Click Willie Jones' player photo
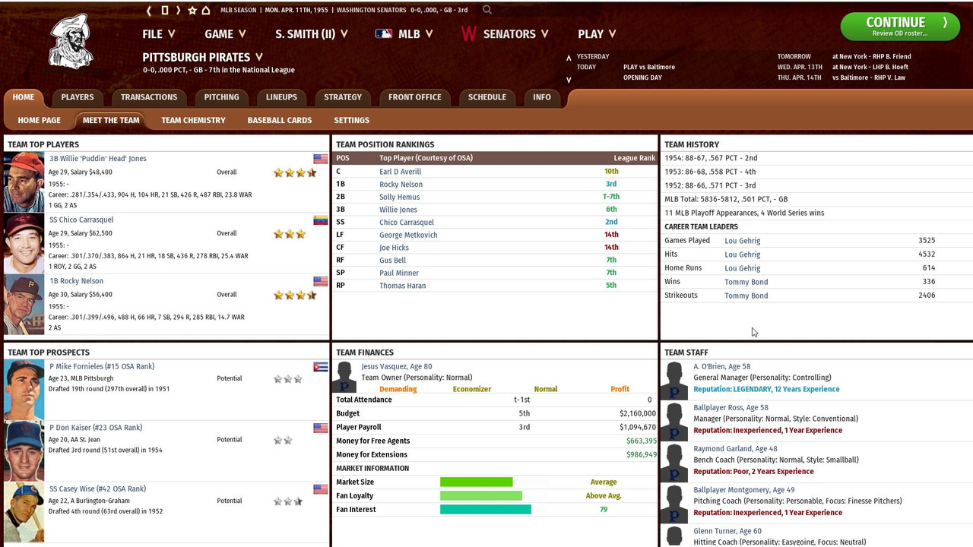The image size is (973, 547). coord(24,182)
